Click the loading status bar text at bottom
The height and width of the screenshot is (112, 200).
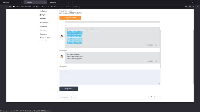click(26, 111)
